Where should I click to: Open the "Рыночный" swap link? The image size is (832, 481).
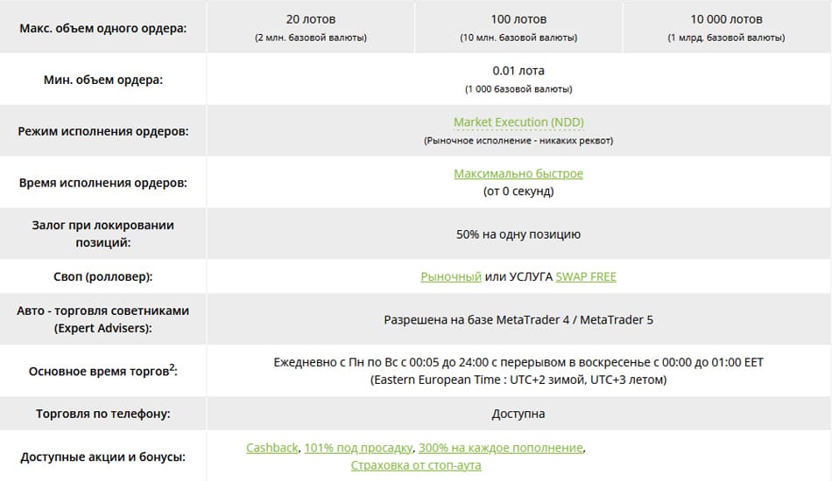pyautogui.click(x=451, y=276)
